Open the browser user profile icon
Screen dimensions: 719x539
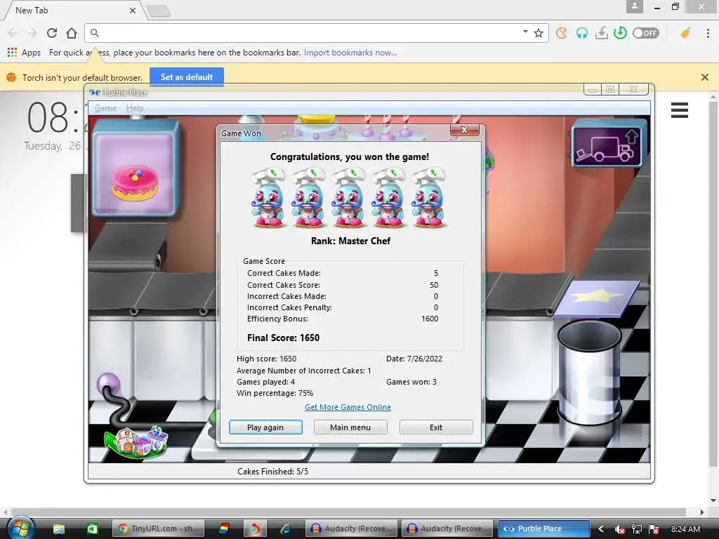pyautogui.click(x=635, y=6)
